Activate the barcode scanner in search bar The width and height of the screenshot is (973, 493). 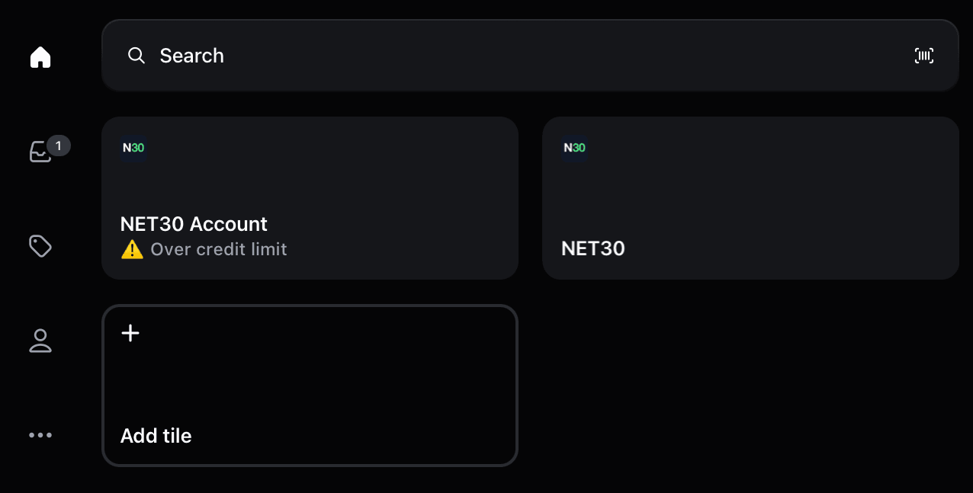[x=923, y=55]
